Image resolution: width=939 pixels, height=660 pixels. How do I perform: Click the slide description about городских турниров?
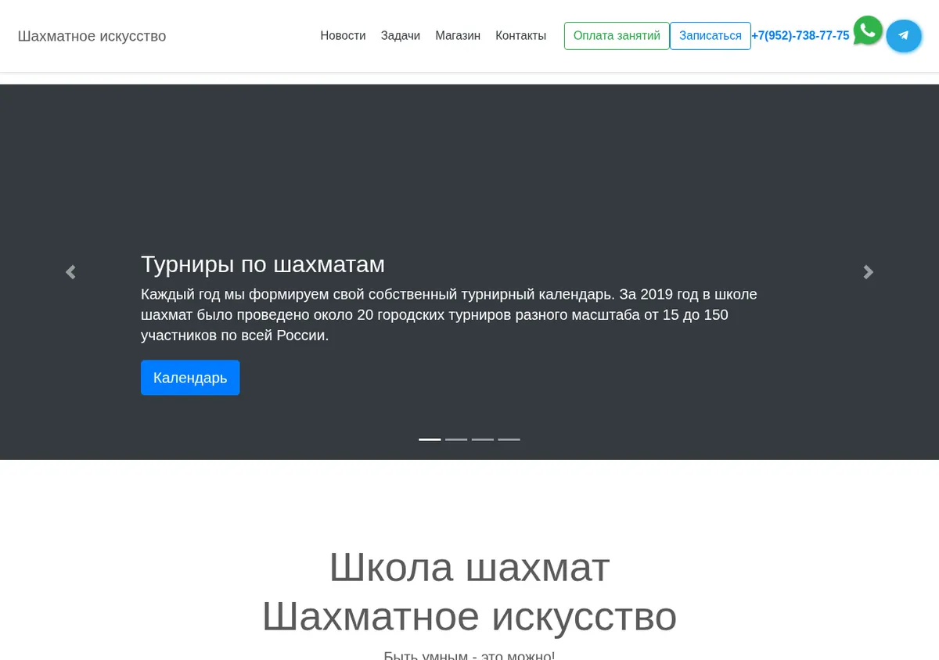[x=449, y=315]
